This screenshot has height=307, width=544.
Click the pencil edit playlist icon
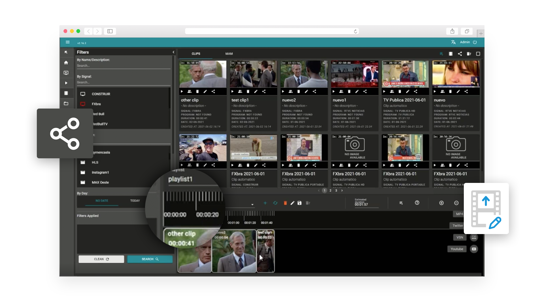(x=292, y=203)
